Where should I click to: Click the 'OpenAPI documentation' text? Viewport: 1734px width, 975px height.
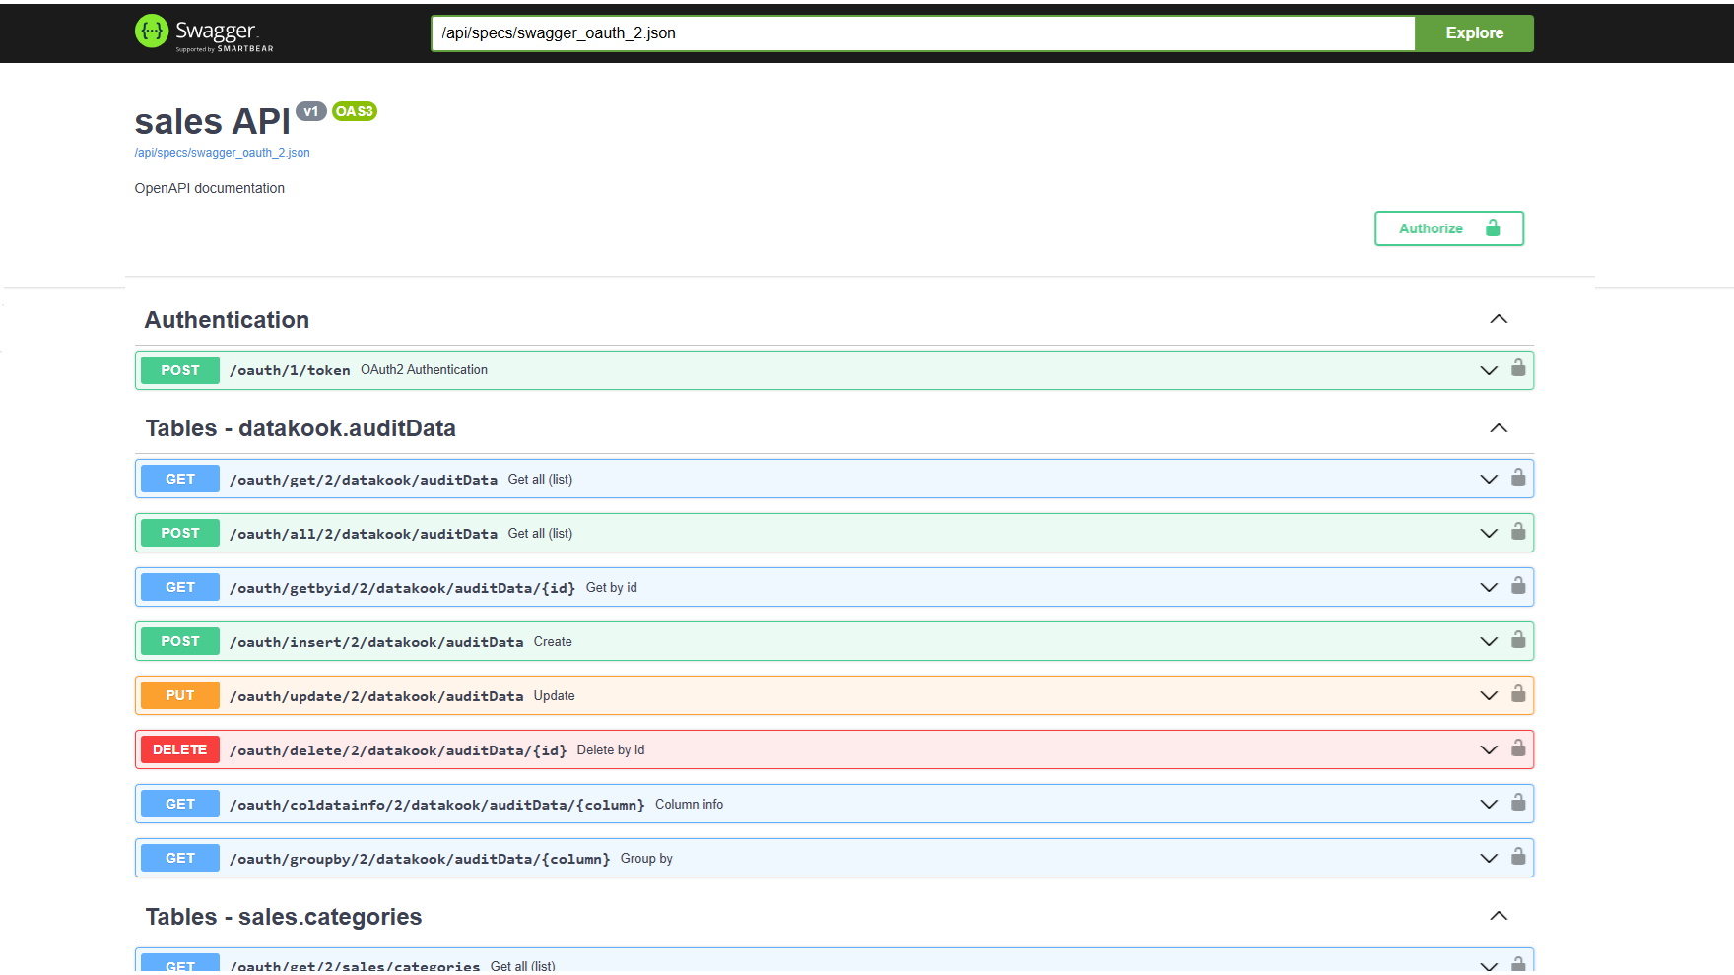point(210,188)
